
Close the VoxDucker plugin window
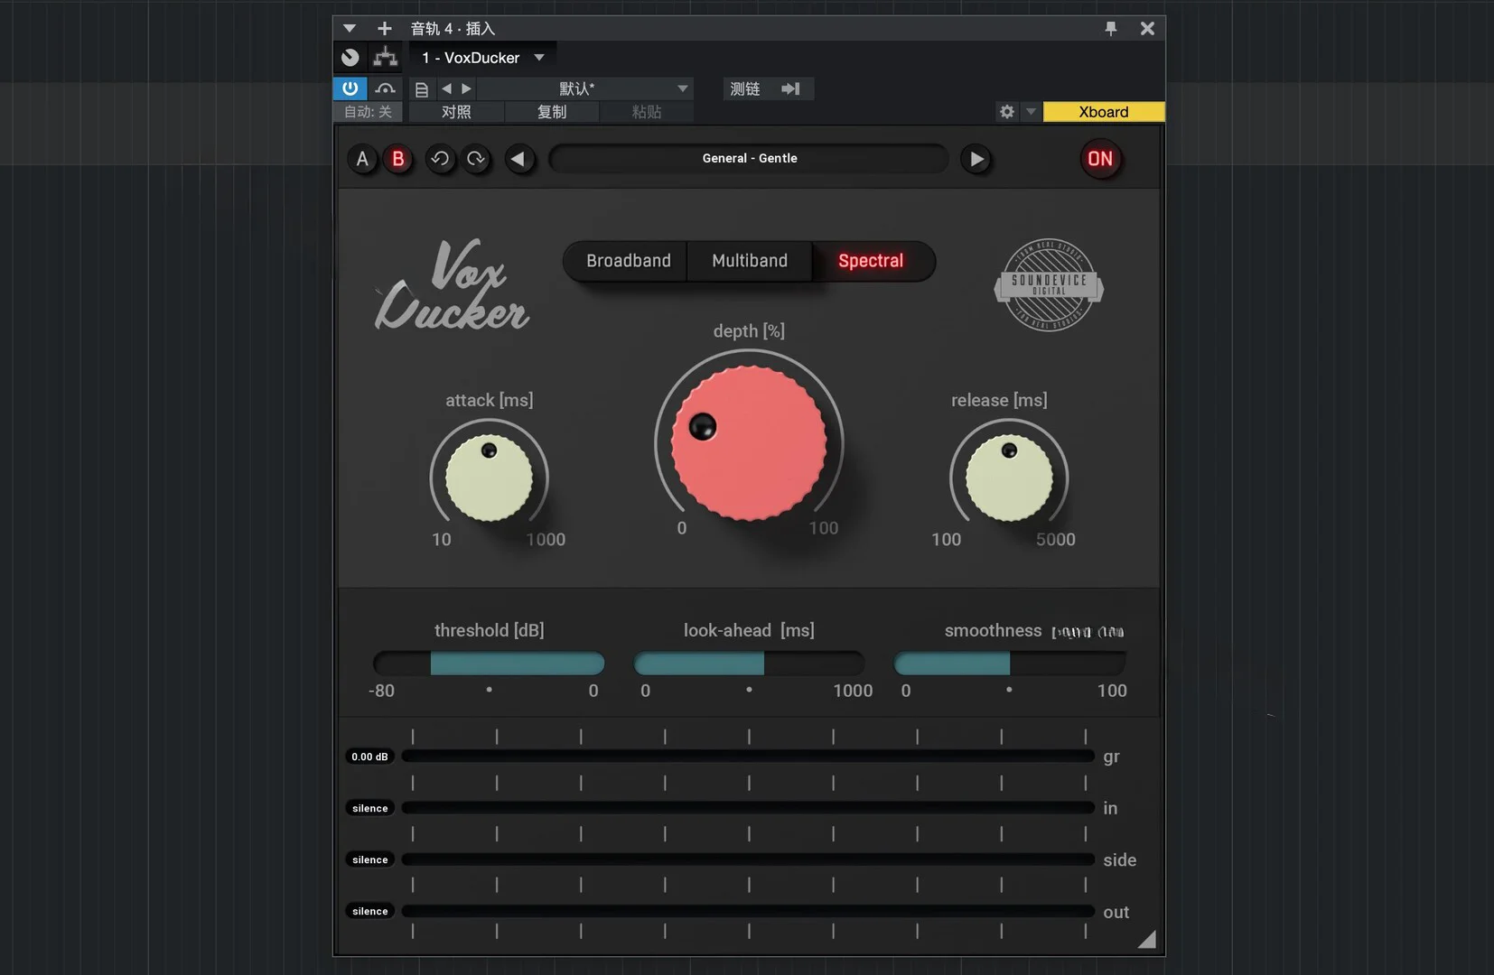point(1147,29)
